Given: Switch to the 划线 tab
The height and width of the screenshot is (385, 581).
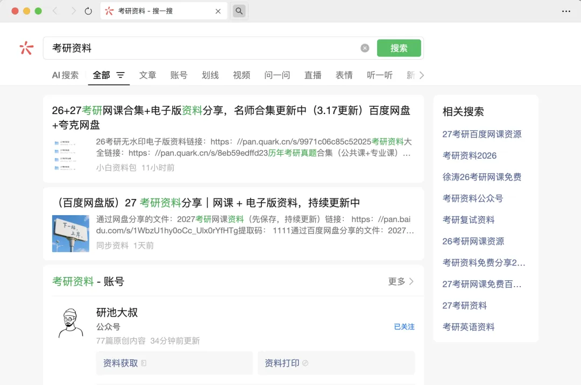Looking at the screenshot, I should coord(210,75).
